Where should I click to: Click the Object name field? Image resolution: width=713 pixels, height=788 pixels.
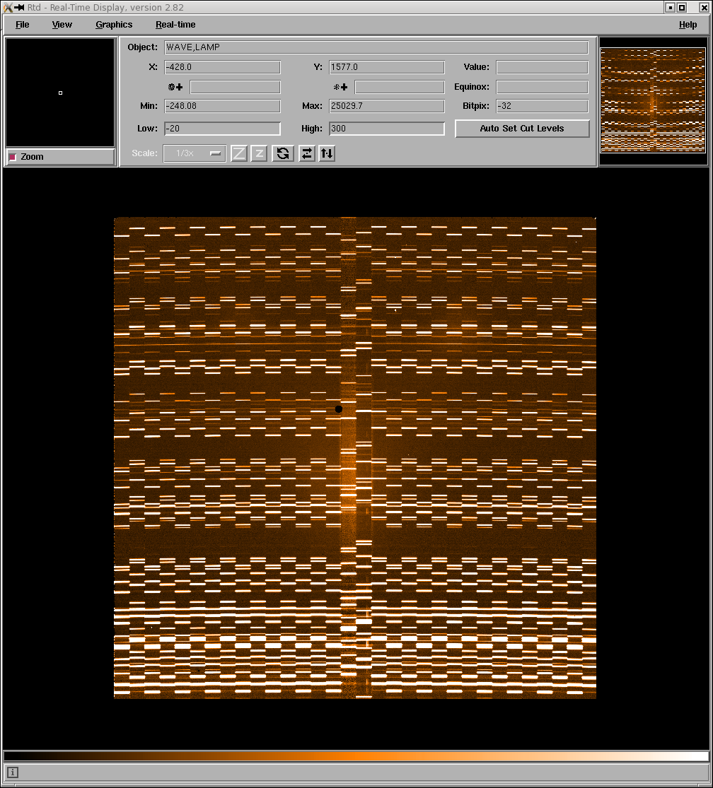coord(376,47)
